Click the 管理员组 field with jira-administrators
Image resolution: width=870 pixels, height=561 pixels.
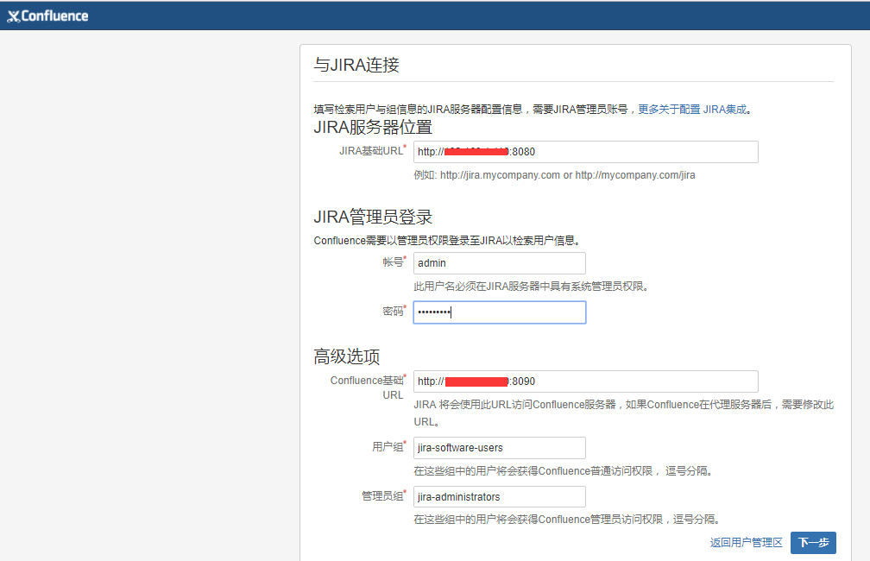[500, 496]
